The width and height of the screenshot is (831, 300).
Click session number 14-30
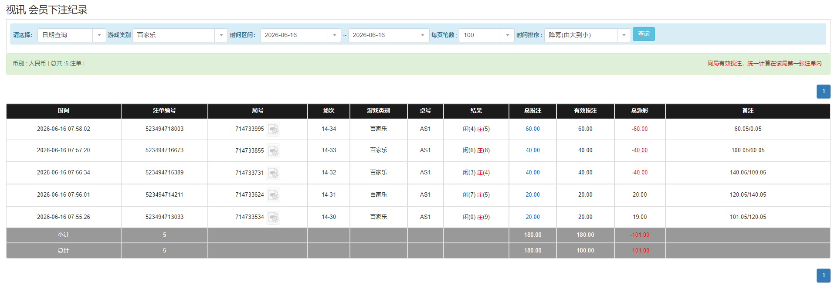pyautogui.click(x=329, y=217)
